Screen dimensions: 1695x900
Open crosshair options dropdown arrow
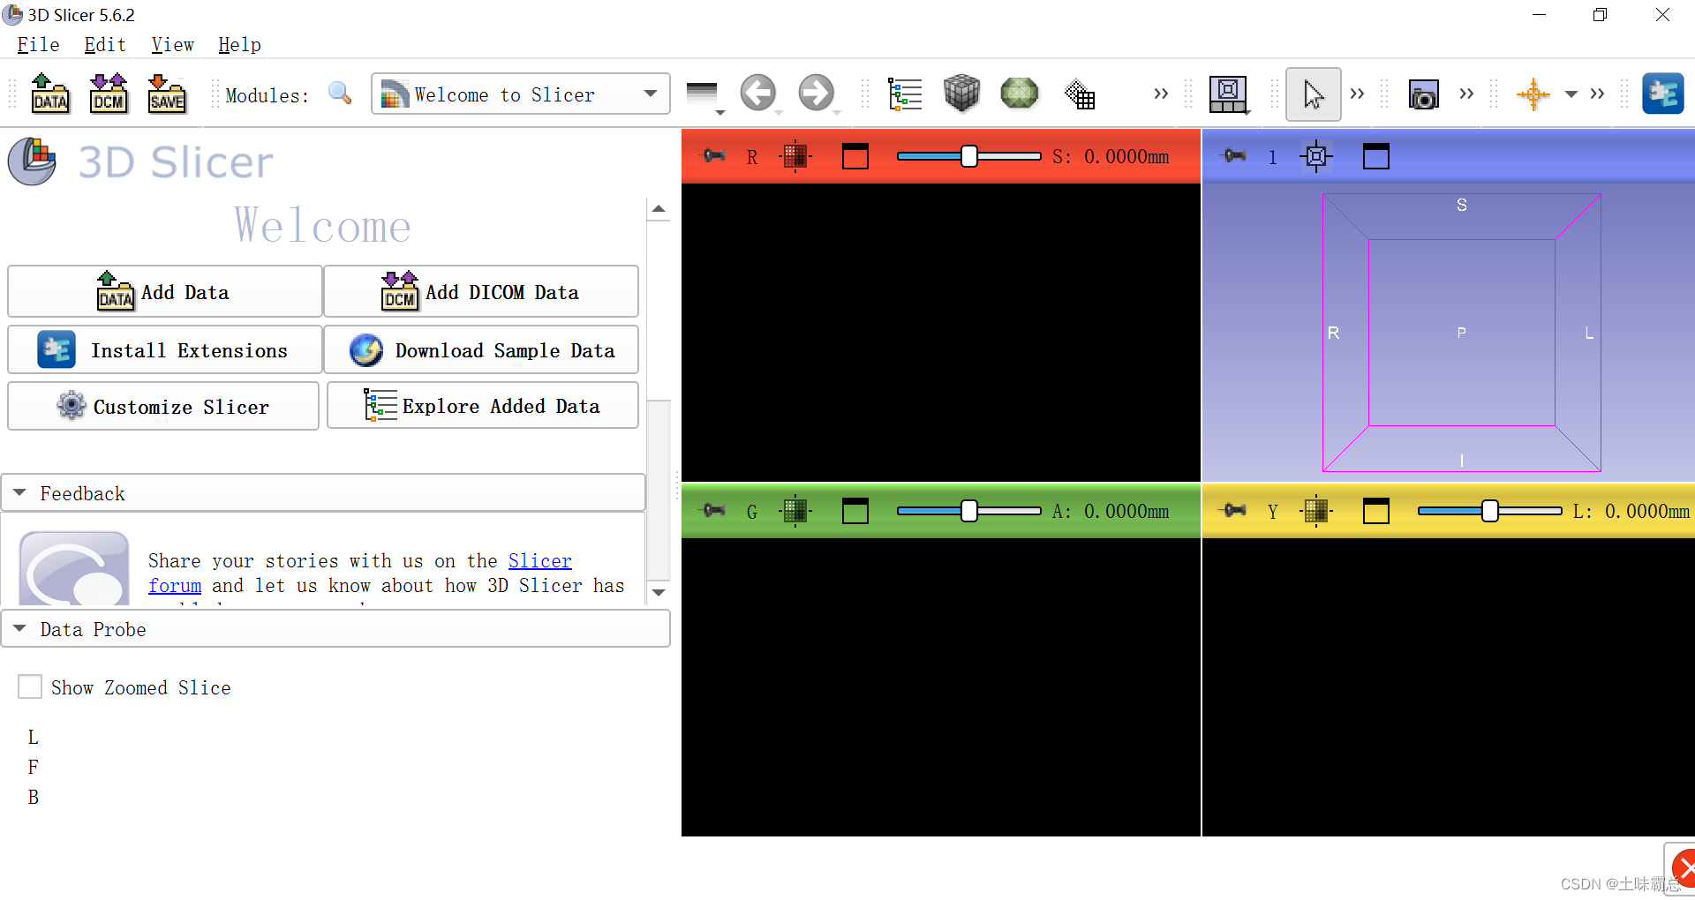click(x=1571, y=94)
